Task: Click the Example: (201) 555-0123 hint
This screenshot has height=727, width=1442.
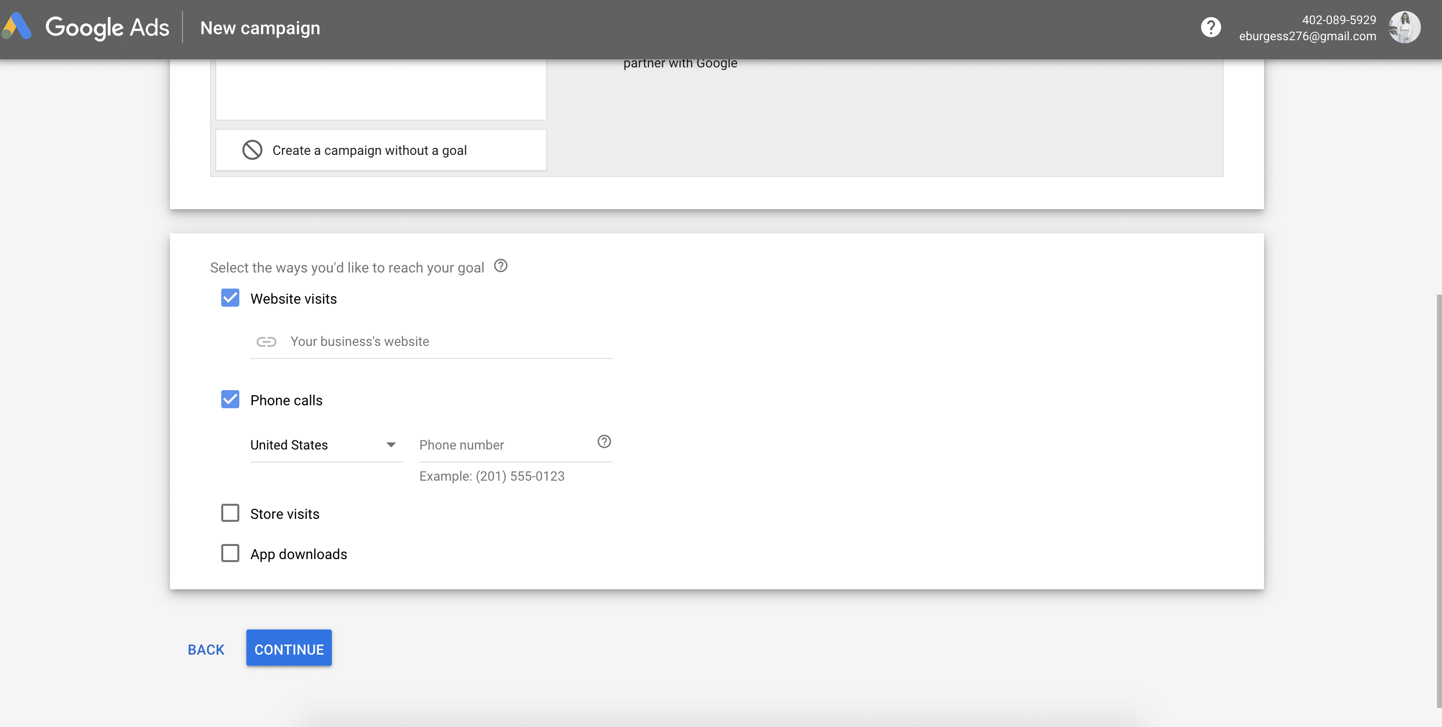Action: click(492, 476)
